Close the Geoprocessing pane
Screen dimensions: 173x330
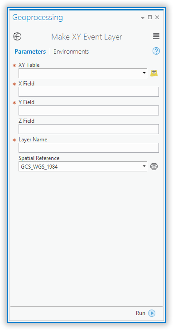click(x=157, y=17)
